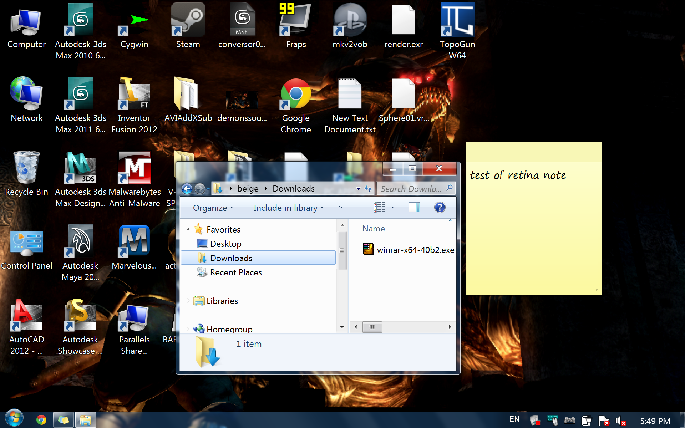
Task: Open Autodesk Maya from the desktop
Action: tap(80, 241)
